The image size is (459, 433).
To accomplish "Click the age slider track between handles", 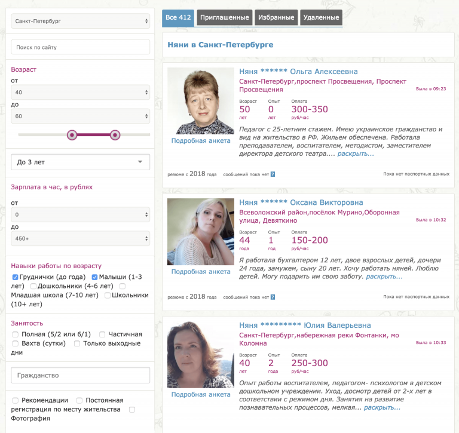I will point(93,135).
